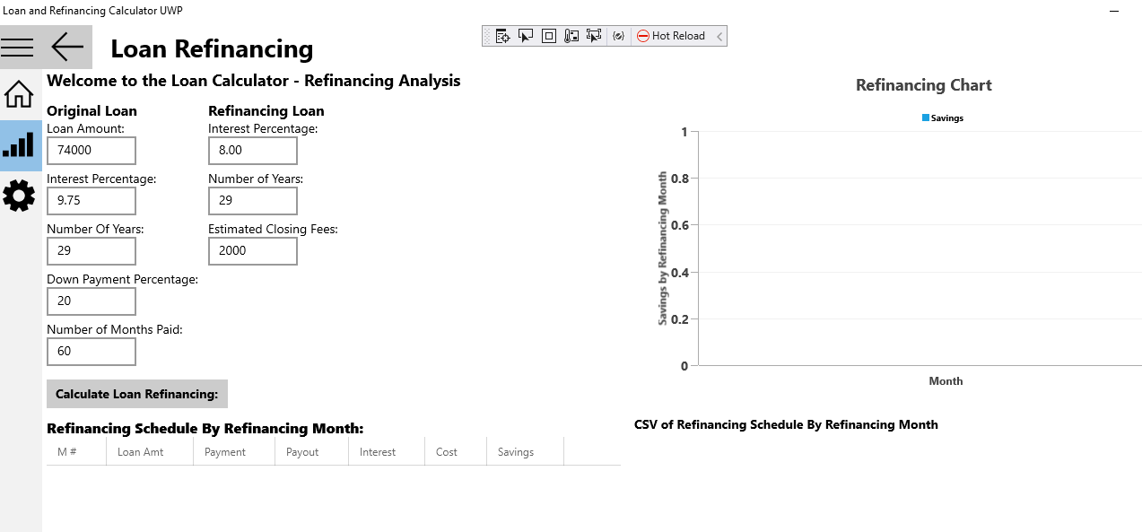Collapse the debug toolbar with chevron
Image resolution: width=1142 pixels, height=532 pixels.
tap(719, 36)
